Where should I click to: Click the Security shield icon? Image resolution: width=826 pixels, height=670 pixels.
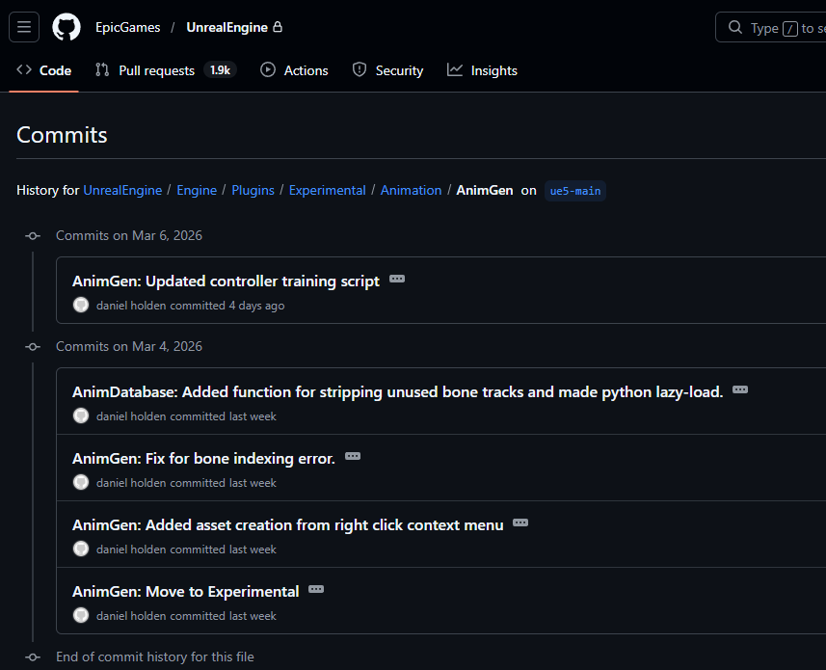(360, 69)
